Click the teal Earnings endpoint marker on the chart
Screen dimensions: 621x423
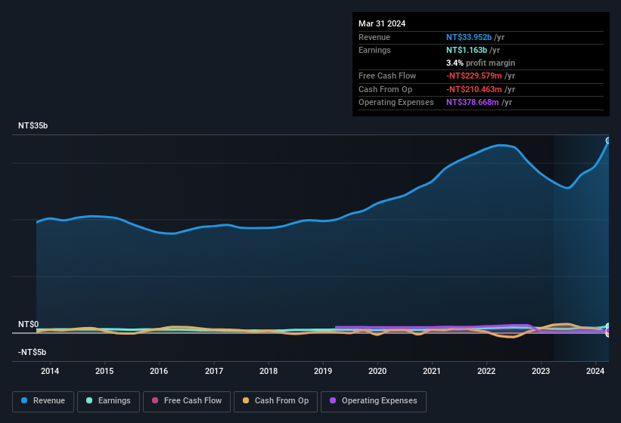pos(608,326)
